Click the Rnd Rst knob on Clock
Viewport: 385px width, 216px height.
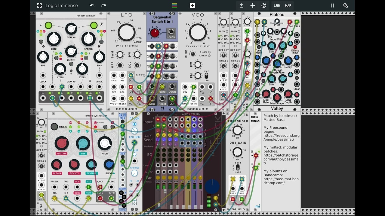tap(134, 173)
